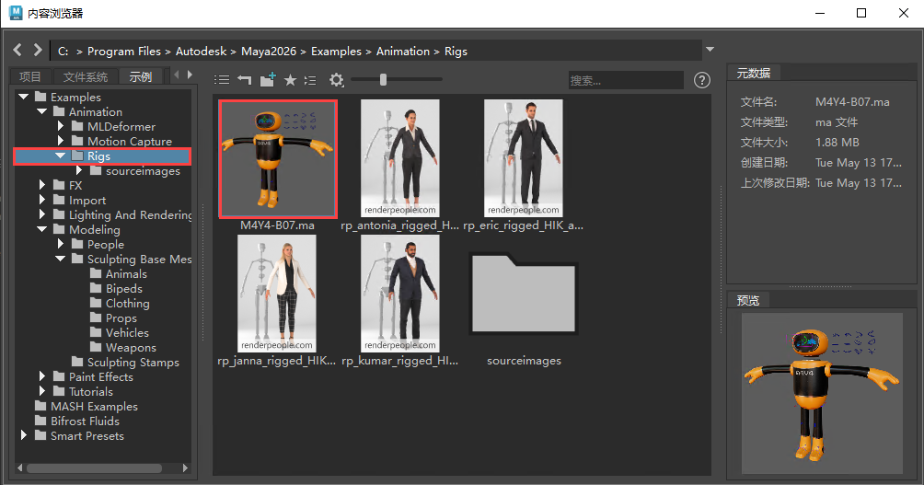Click tree horizontal scrollbar thumb

(94, 468)
